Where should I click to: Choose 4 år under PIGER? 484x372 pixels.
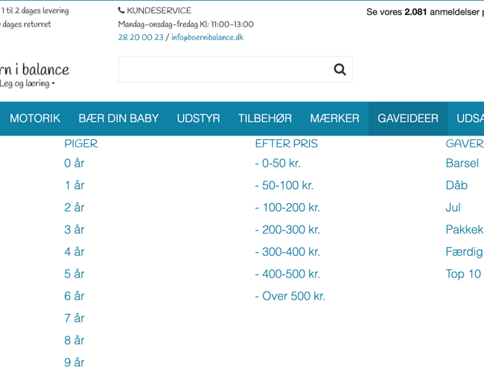pyautogui.click(x=74, y=252)
